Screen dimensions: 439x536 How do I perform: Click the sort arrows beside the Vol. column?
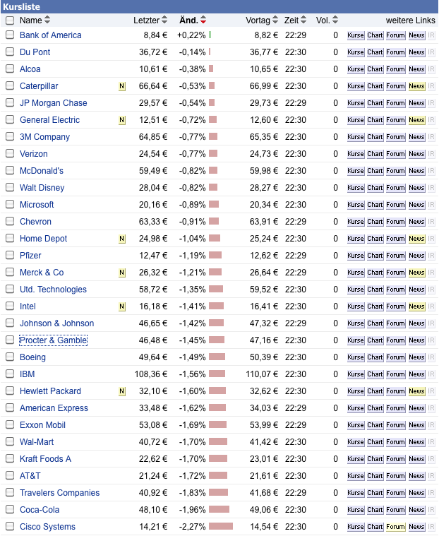[x=335, y=20]
